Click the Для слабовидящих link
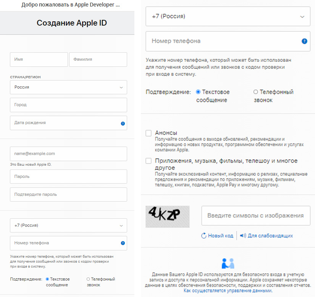 (270, 236)
